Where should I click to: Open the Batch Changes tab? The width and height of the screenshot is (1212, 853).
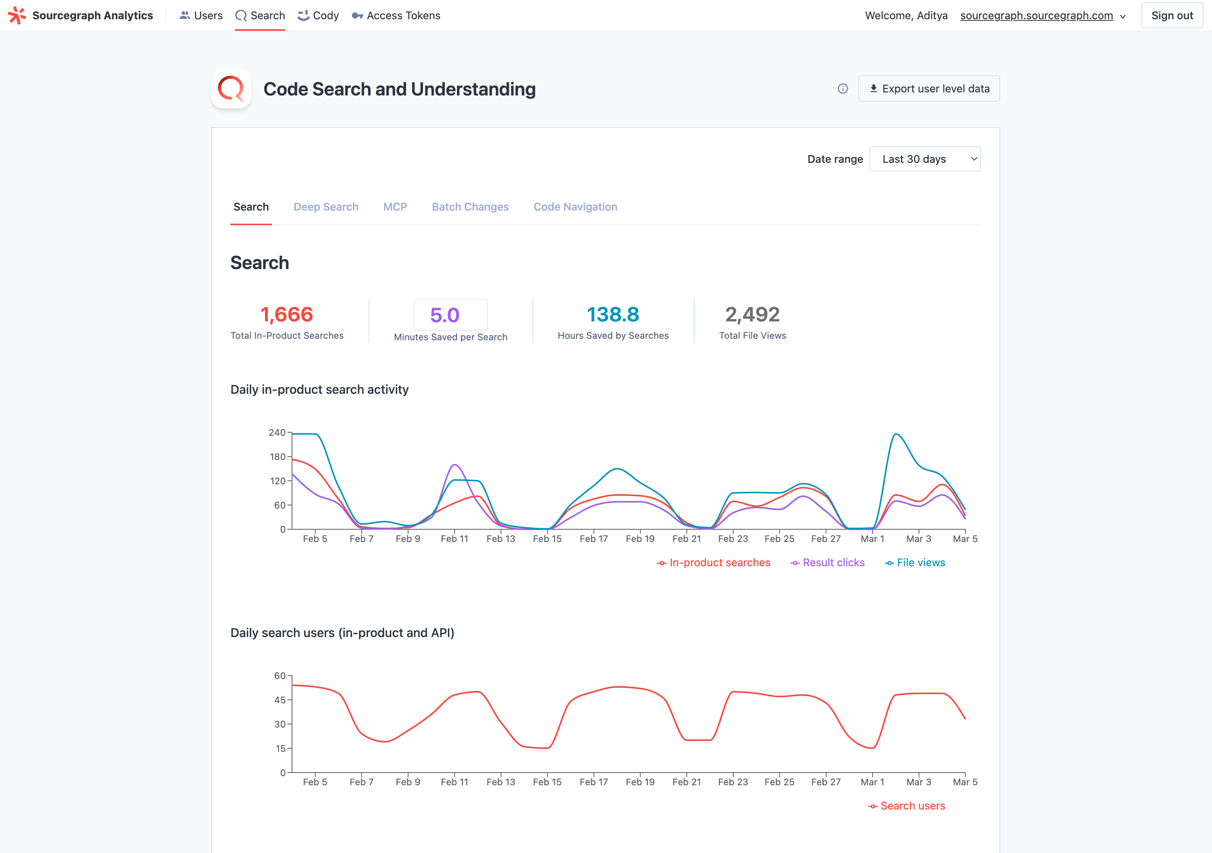[470, 207]
